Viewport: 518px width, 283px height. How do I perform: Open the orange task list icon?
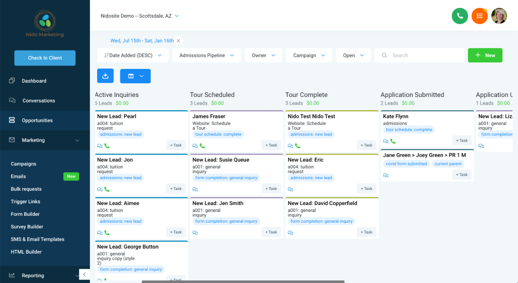pos(480,16)
